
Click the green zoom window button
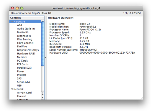(22, 8)
